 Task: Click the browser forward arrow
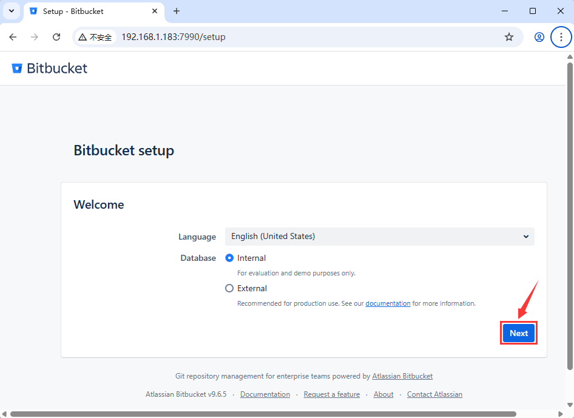click(x=35, y=37)
